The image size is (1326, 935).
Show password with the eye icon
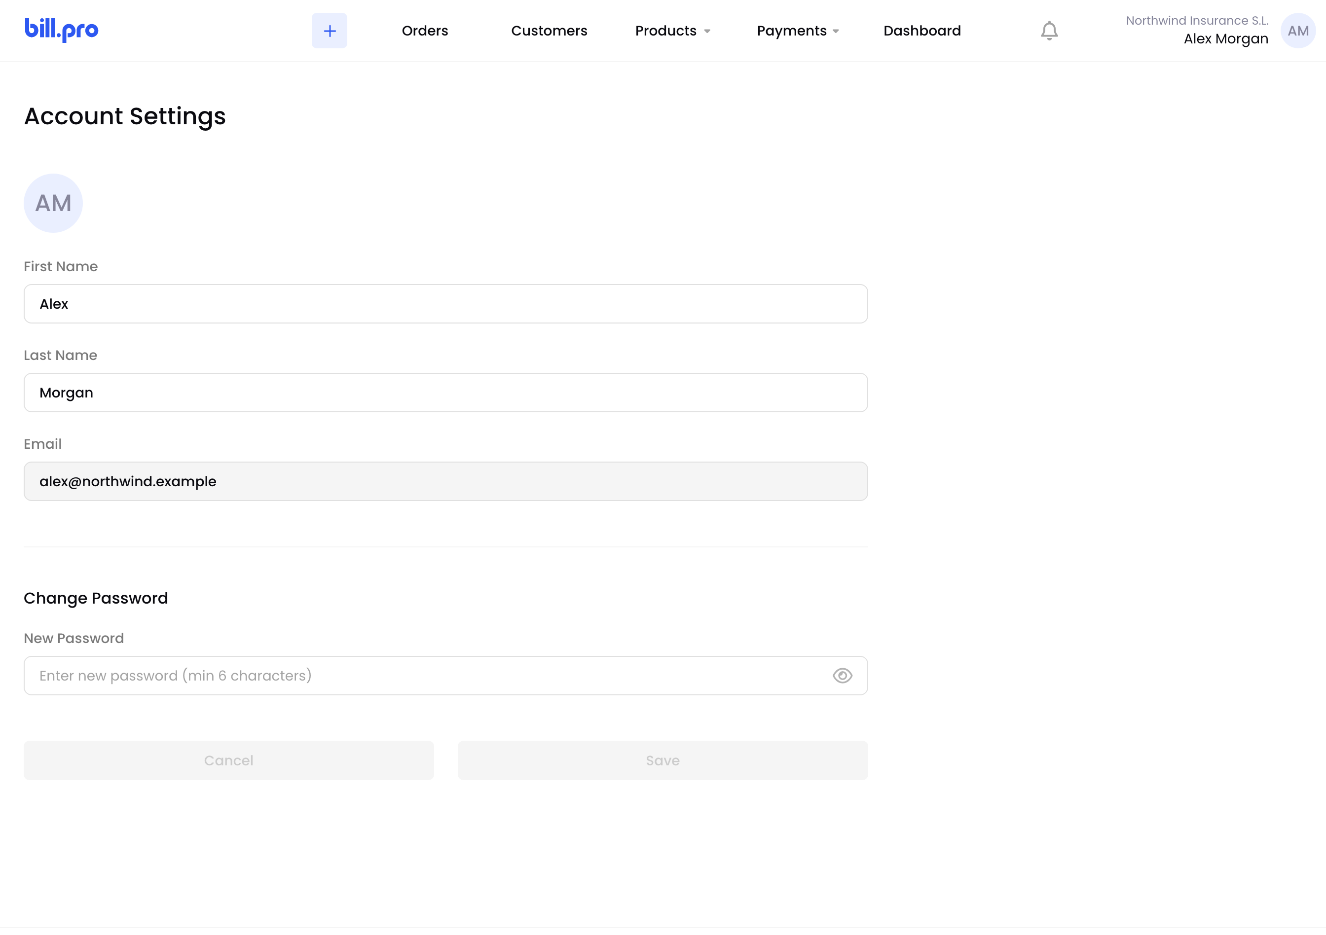pyautogui.click(x=842, y=675)
